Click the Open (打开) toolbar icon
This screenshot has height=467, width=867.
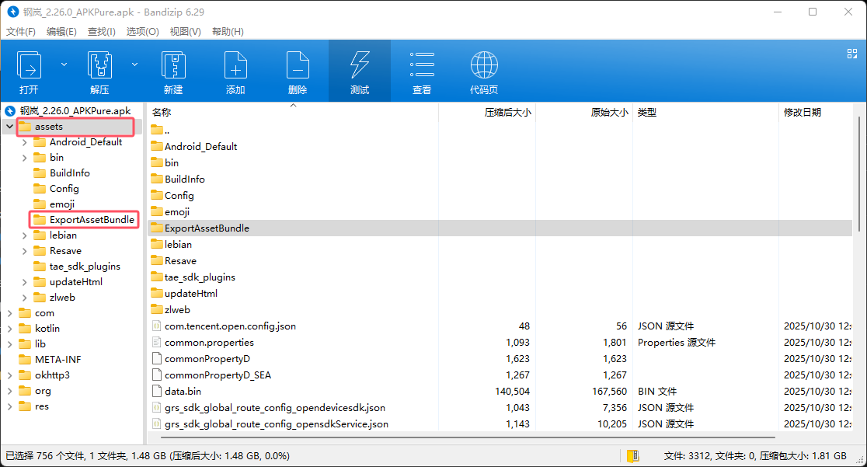pyautogui.click(x=29, y=65)
